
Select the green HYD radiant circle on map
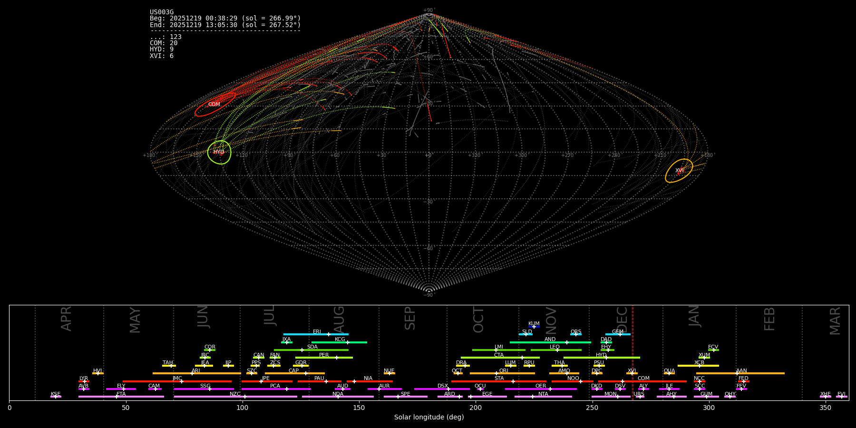(x=219, y=152)
